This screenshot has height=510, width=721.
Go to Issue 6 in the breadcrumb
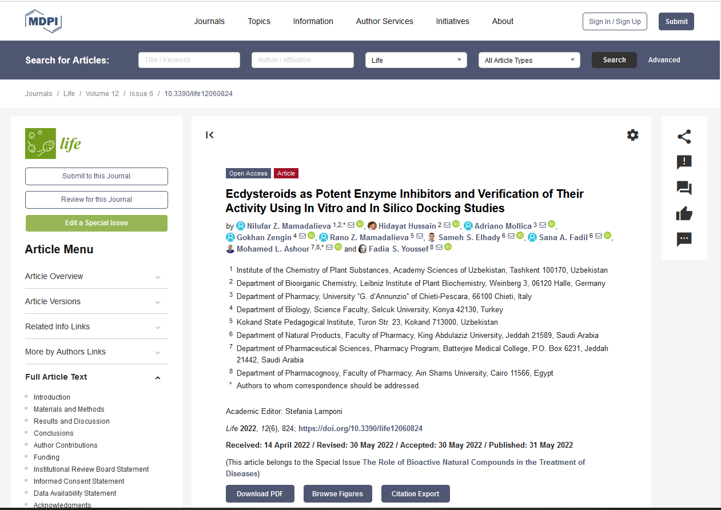141,94
